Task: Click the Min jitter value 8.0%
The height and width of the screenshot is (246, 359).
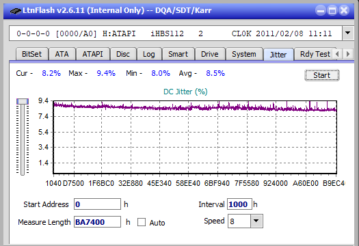Action: [x=161, y=73]
